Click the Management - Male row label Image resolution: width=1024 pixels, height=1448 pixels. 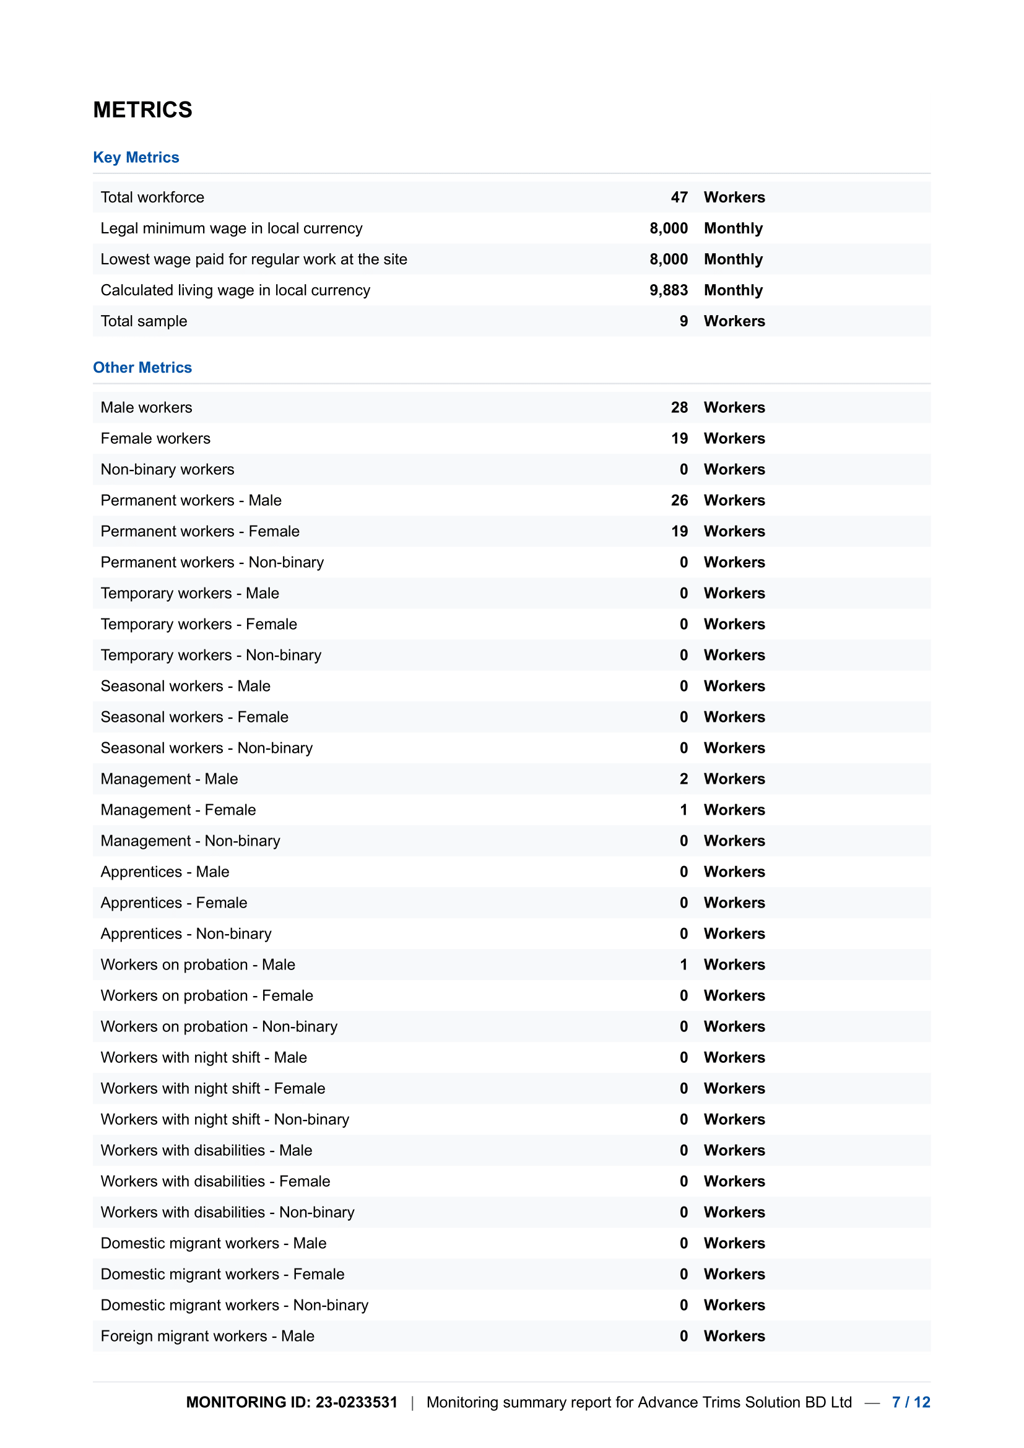[169, 779]
